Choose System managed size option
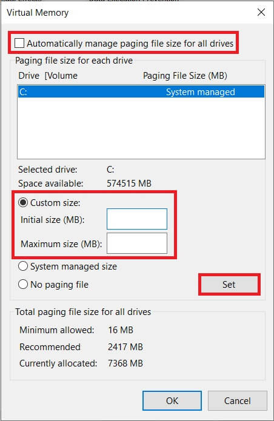Viewport: 274px width, 421px height. click(23, 267)
